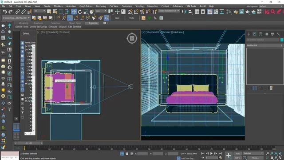Screen dimensions: 284x160
Task: Click the time slider handle
Action: pos(28,143)
